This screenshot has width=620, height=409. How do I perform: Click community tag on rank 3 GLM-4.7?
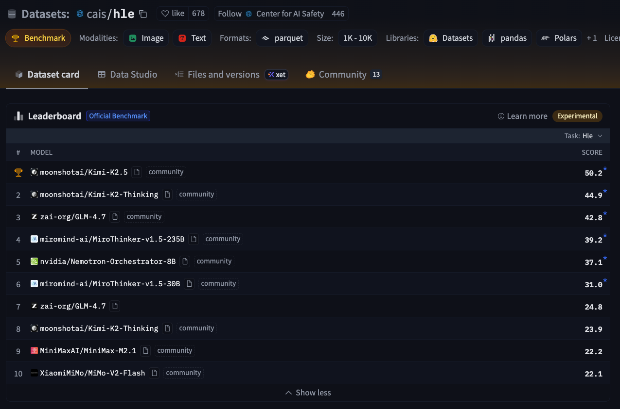tap(144, 216)
